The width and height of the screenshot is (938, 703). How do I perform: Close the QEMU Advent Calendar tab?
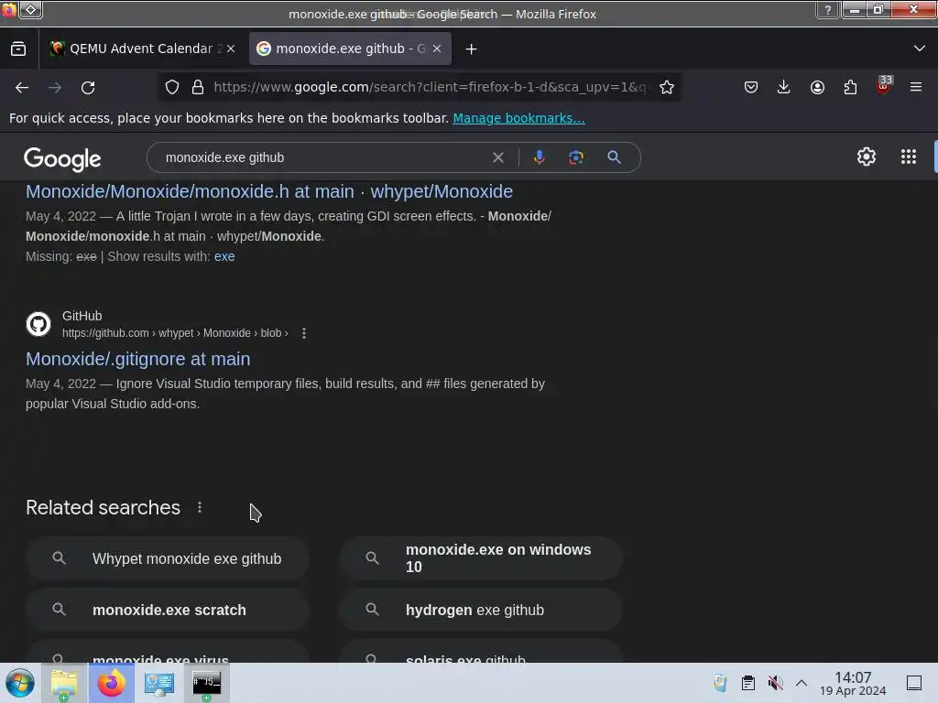pos(231,49)
